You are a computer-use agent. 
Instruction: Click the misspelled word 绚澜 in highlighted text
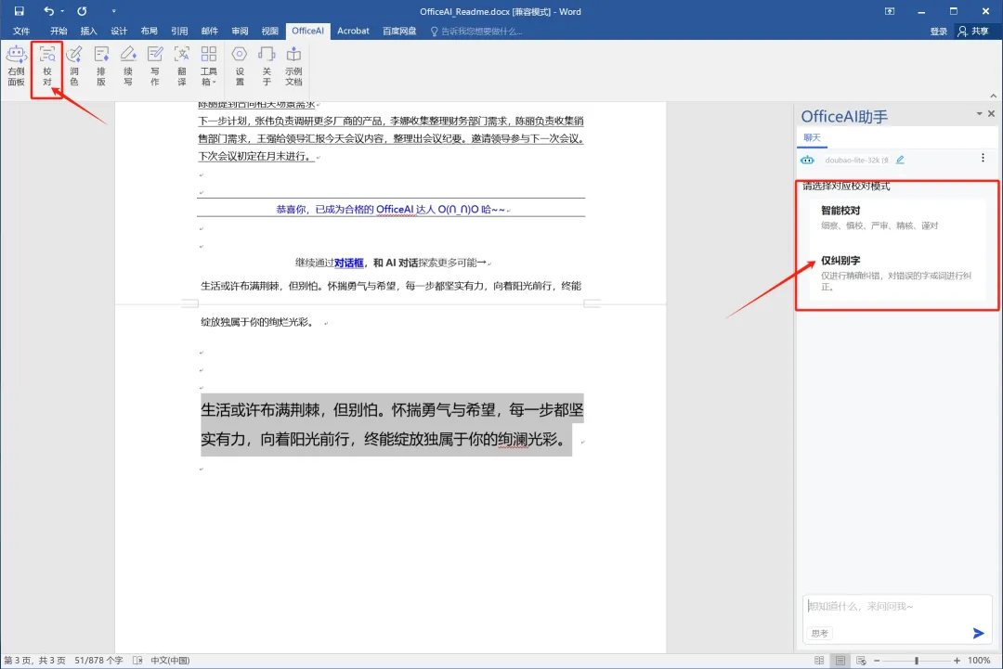[513, 440]
